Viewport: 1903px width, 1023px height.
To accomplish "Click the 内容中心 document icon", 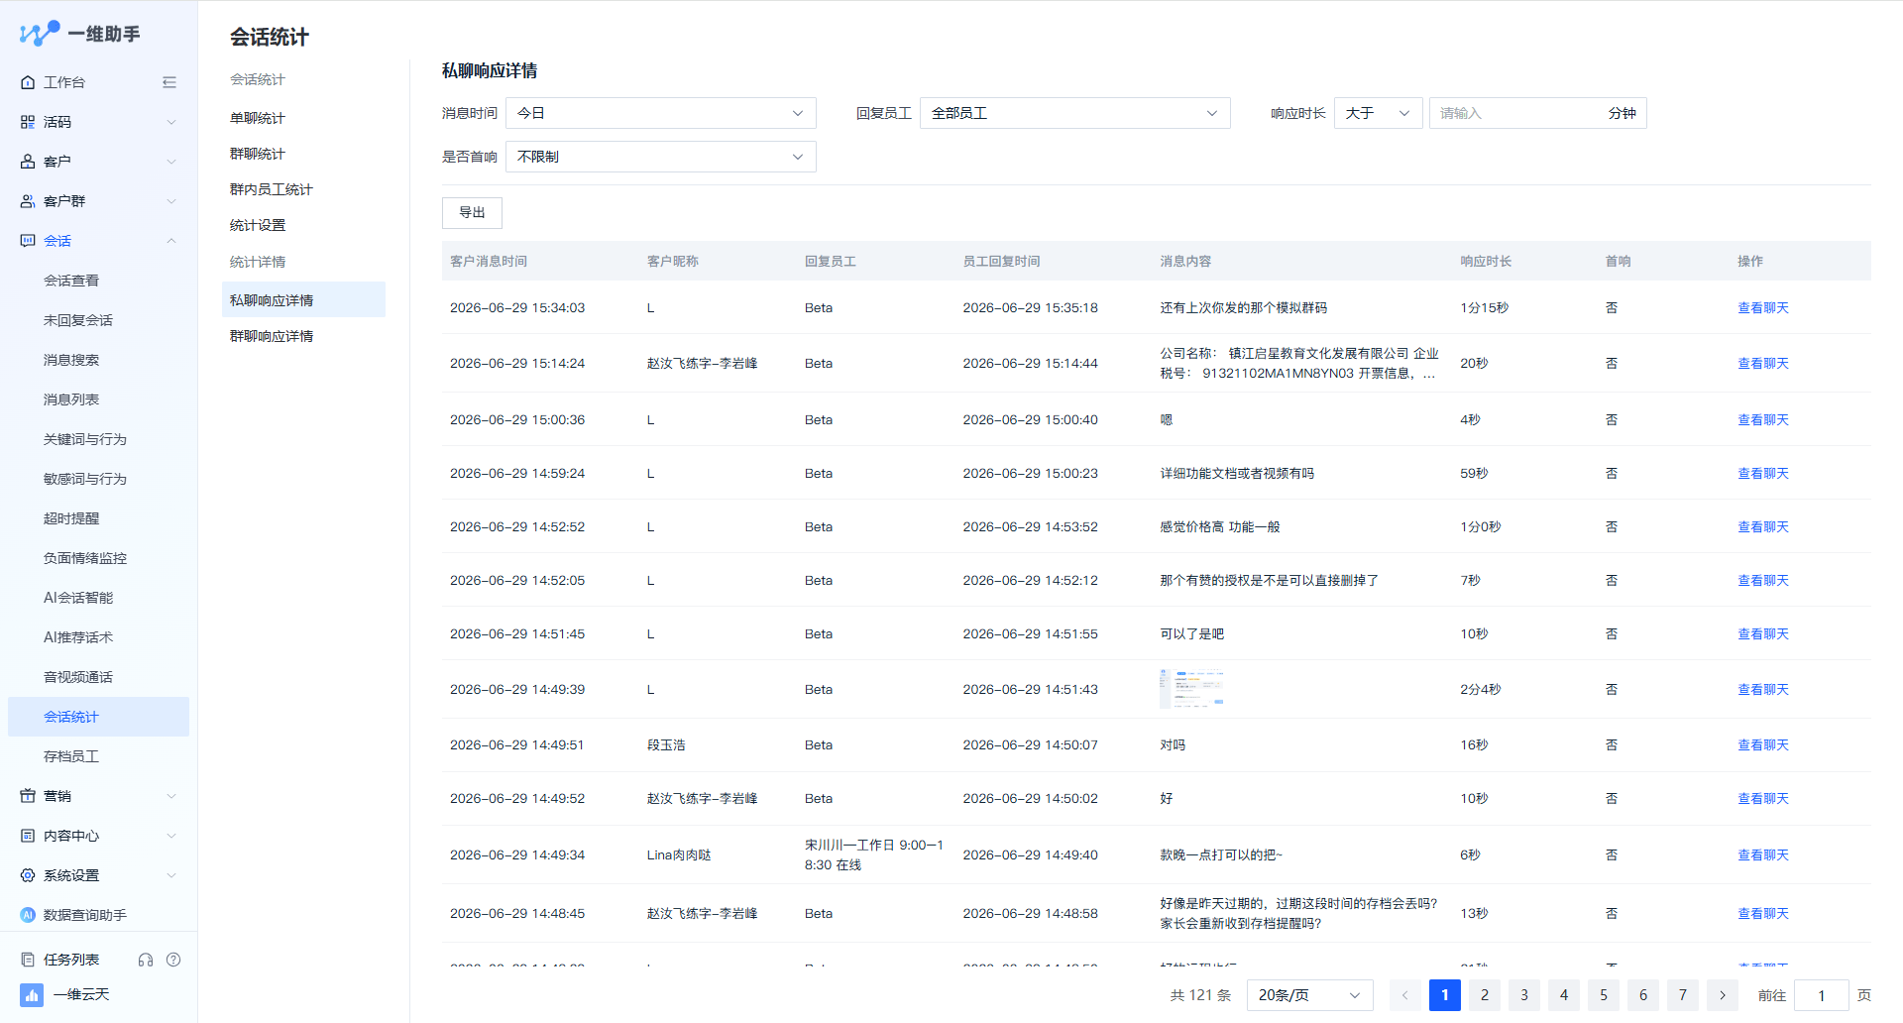I will [x=28, y=836].
